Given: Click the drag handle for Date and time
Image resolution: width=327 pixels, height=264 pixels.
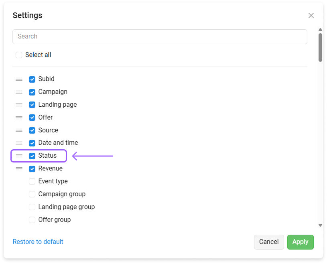Looking at the screenshot, I should point(19,143).
